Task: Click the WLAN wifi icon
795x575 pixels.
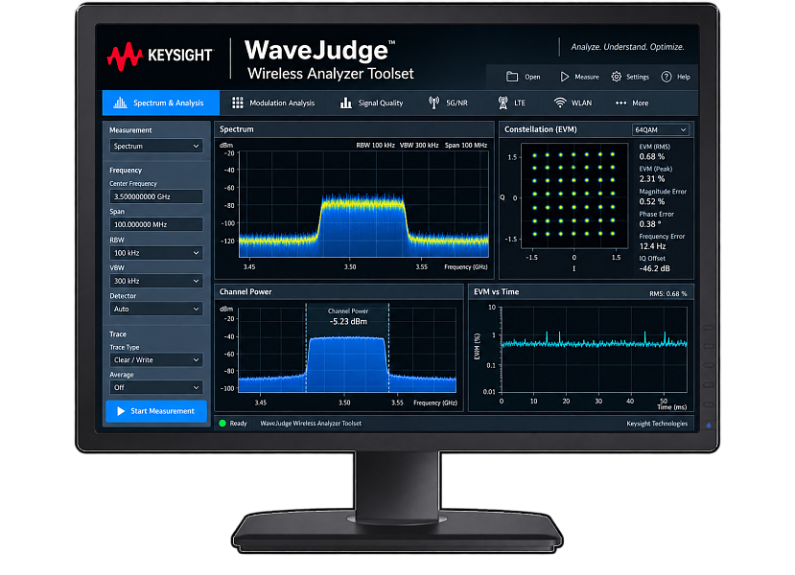Action: [560, 103]
